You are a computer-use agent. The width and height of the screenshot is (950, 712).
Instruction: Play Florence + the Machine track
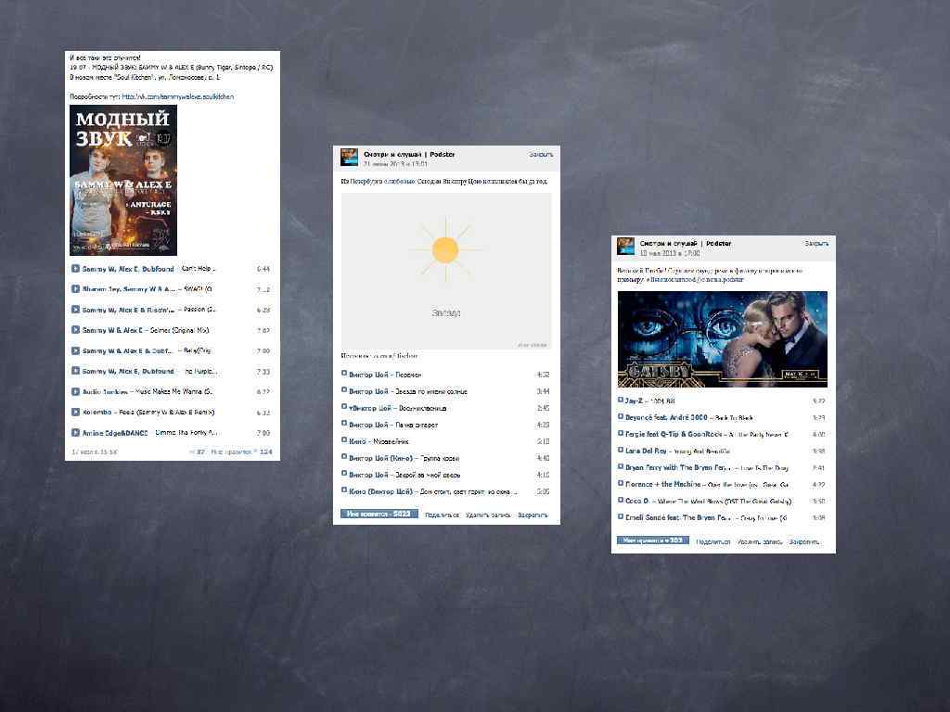(x=621, y=484)
